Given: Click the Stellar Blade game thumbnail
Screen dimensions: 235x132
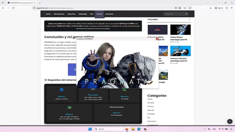Looking at the screenshot, I should tap(180, 30).
